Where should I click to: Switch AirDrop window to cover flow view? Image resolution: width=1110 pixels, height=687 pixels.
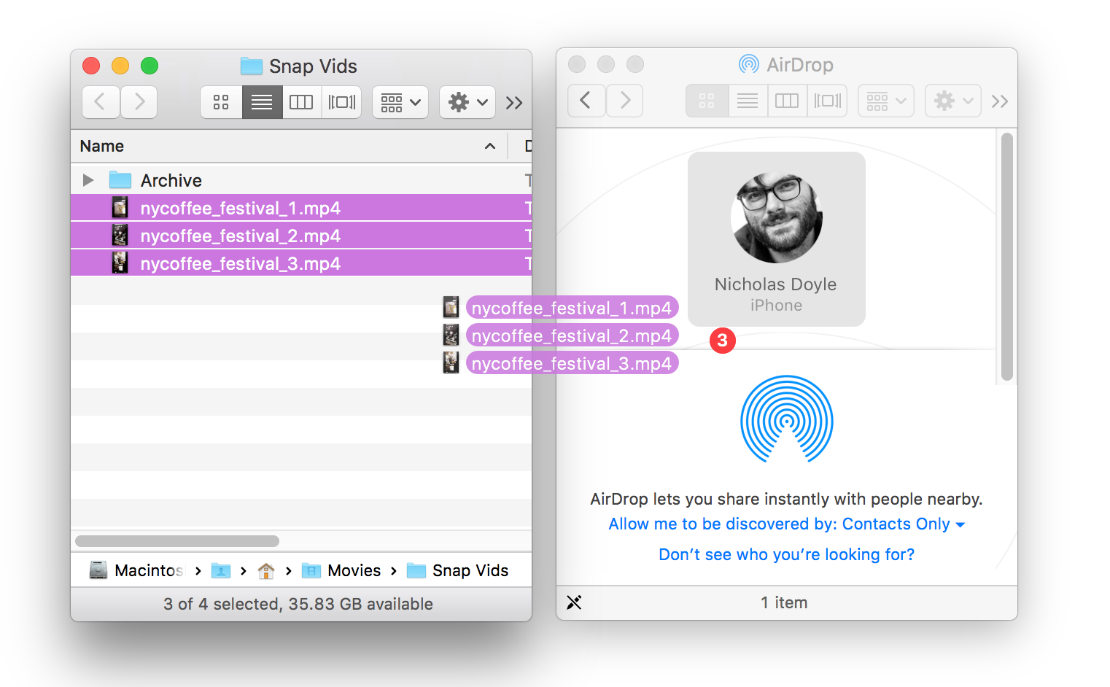[827, 101]
